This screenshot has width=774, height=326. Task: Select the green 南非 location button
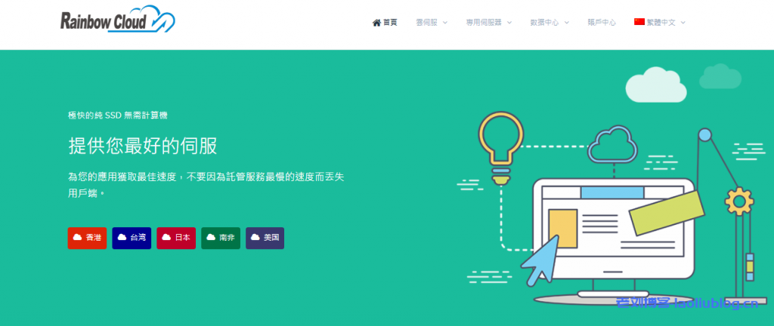click(221, 238)
